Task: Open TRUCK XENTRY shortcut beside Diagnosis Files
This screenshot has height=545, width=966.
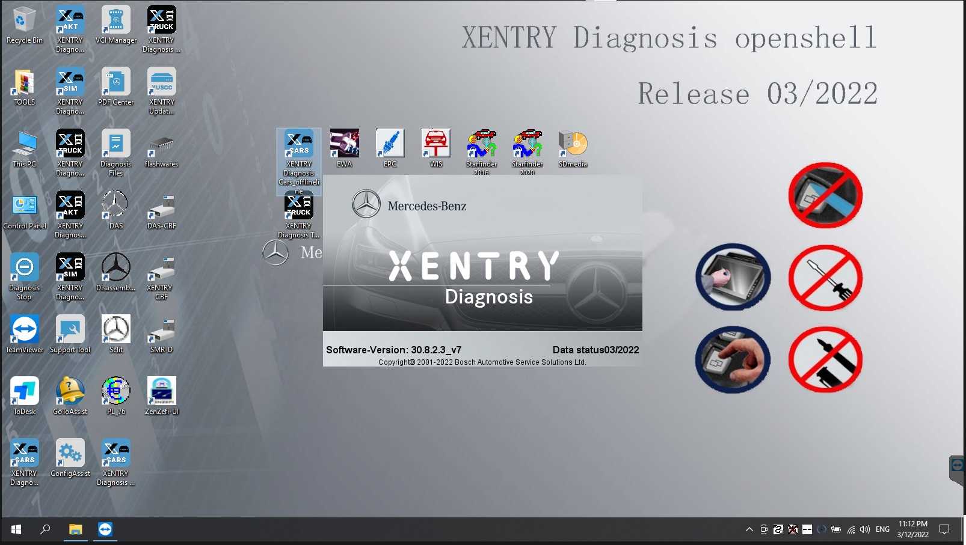Action: click(x=70, y=153)
